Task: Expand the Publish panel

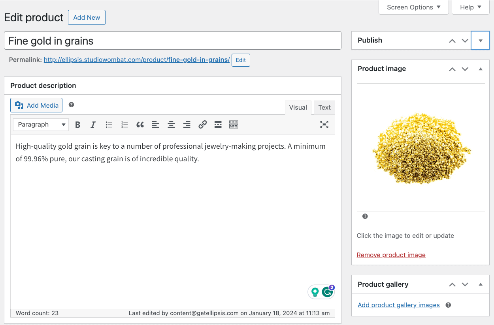Action: tap(480, 41)
